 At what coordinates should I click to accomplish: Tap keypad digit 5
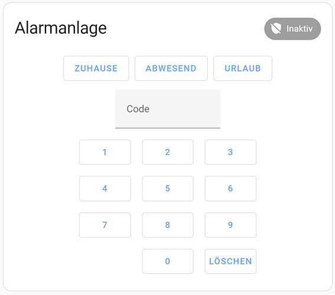[168, 189]
